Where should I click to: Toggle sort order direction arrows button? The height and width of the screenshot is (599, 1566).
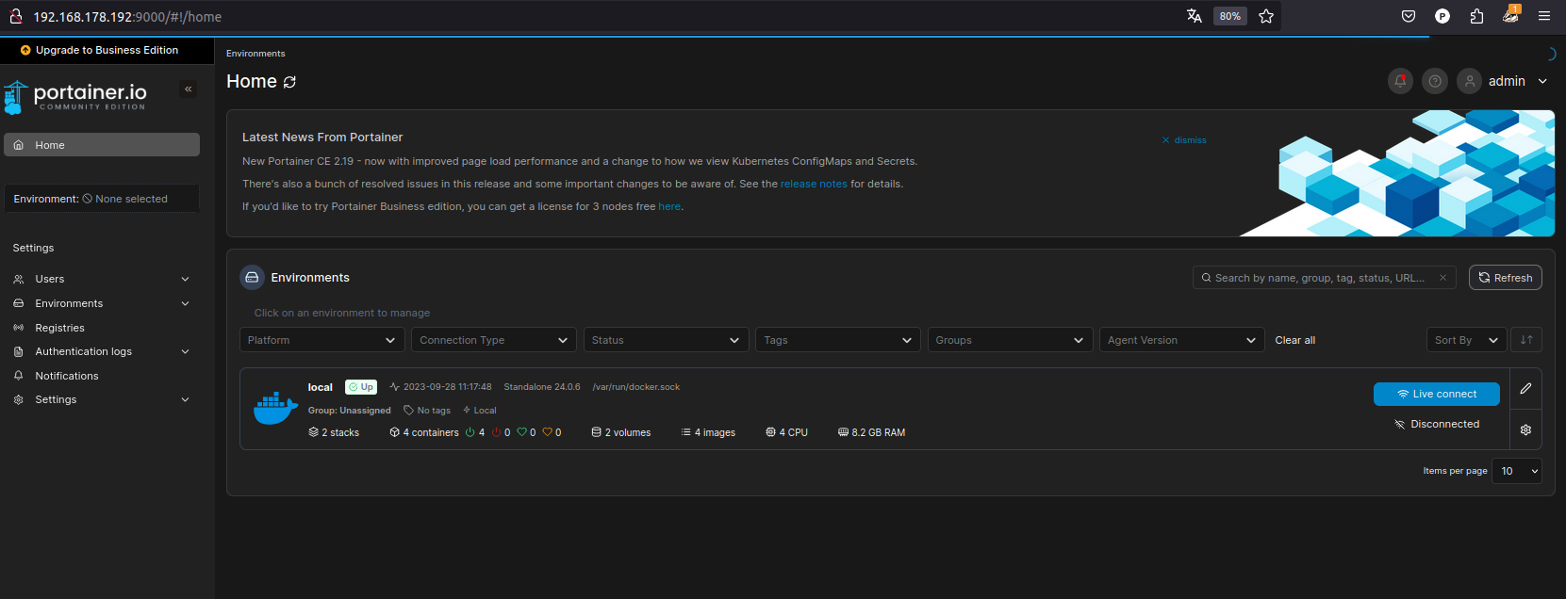[1525, 340]
